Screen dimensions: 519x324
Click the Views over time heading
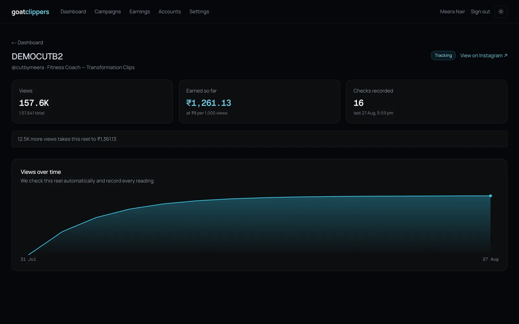(x=41, y=172)
